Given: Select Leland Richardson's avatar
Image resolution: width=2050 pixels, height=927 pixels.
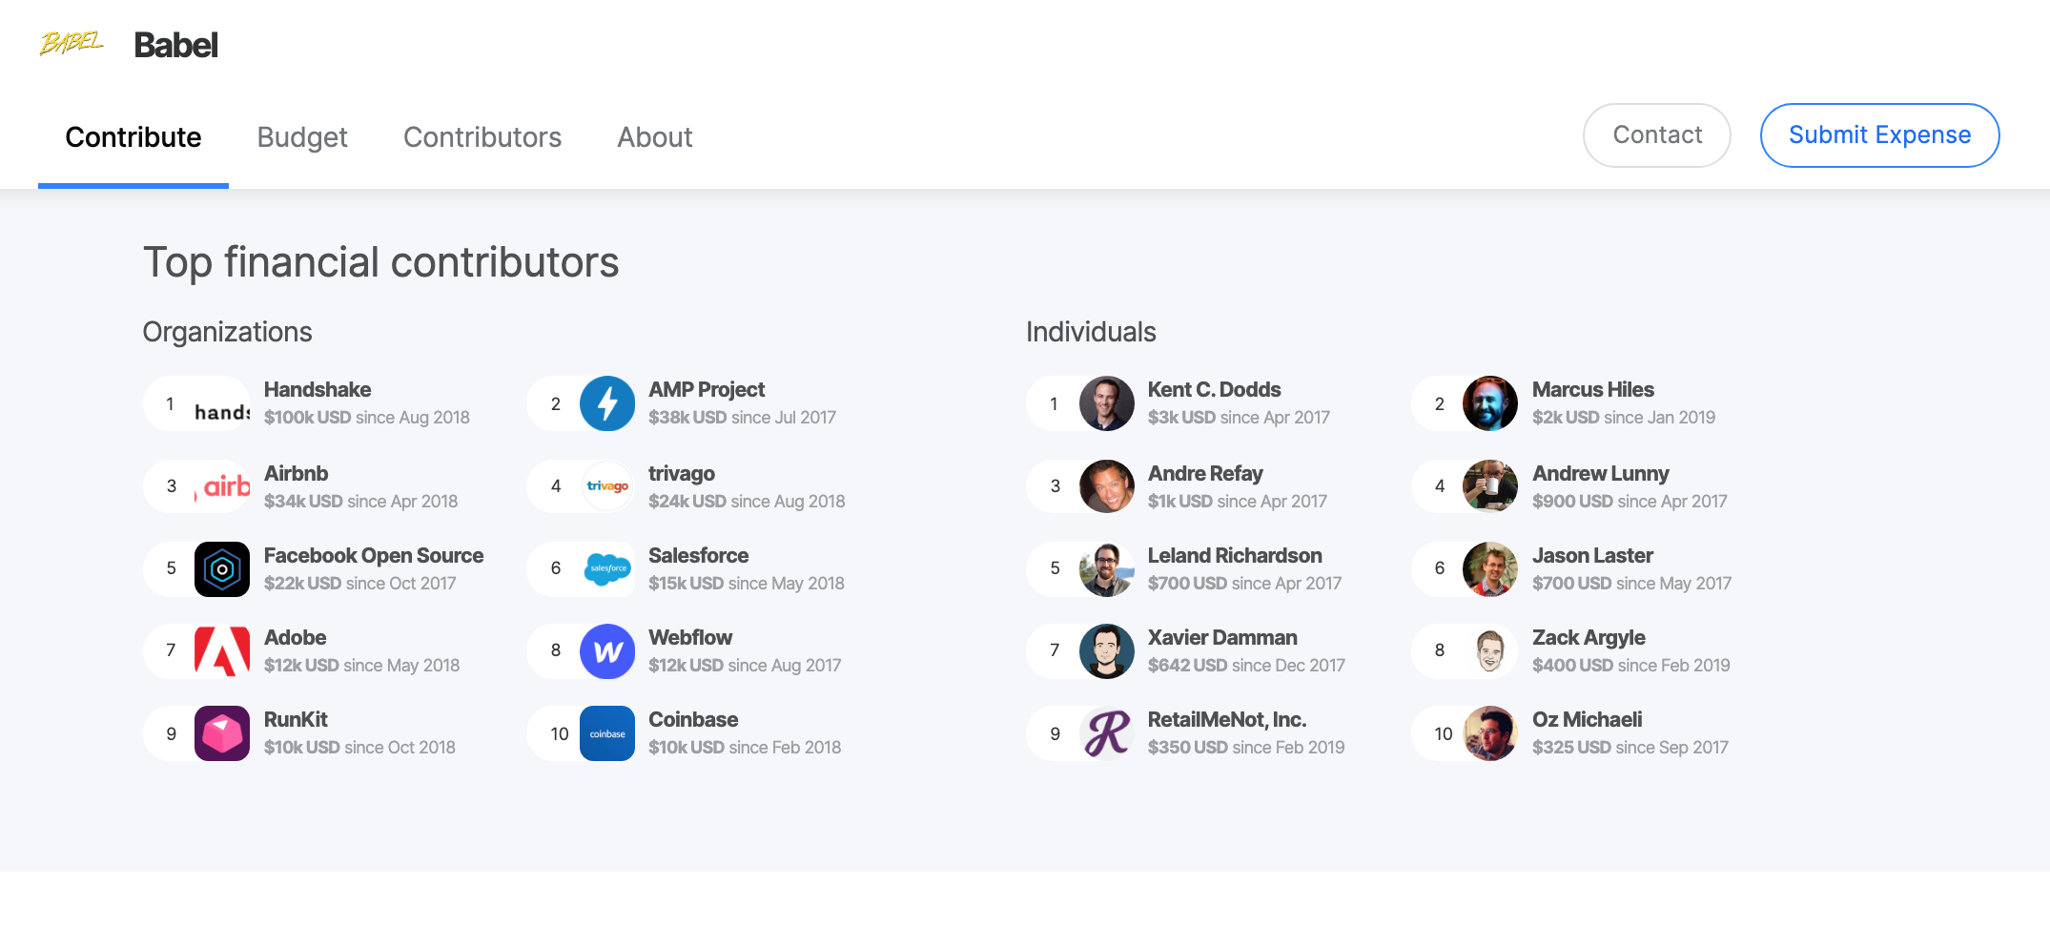Looking at the screenshot, I should tap(1107, 569).
